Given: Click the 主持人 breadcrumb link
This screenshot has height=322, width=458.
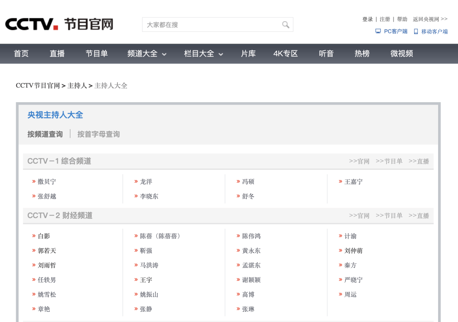Looking at the screenshot, I should coord(77,86).
